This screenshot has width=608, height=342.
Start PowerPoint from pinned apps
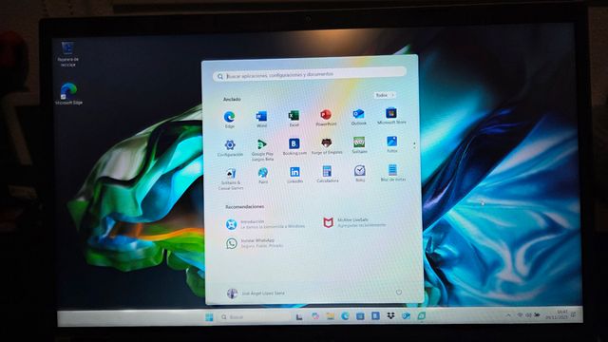326,118
